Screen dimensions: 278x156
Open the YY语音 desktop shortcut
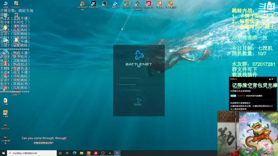(x=5, y=114)
